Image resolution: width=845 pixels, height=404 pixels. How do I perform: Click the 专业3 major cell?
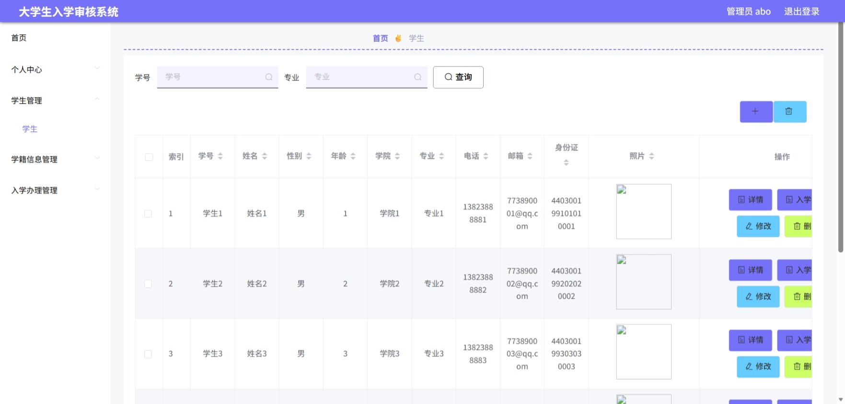tap(434, 354)
